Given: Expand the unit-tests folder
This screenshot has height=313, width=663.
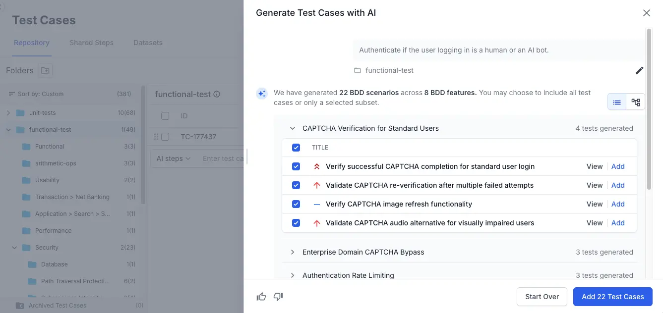Looking at the screenshot, I should 8,113.
